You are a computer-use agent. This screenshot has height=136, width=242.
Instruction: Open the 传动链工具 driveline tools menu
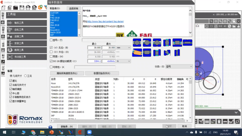27,57
